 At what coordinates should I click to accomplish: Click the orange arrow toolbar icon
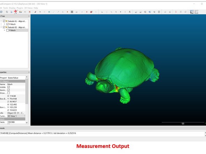(67, 12)
